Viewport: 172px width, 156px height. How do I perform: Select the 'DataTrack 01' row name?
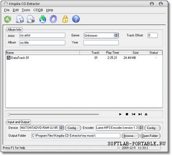20,58
